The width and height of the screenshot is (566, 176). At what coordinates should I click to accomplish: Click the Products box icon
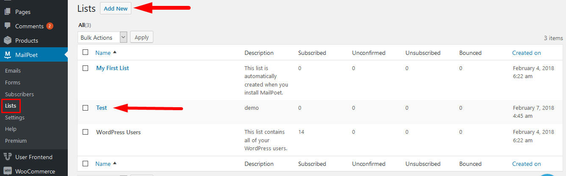[8, 41]
